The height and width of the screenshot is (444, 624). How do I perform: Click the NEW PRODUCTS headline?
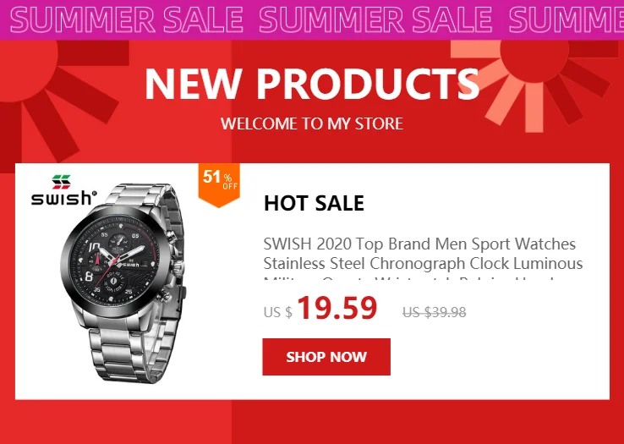tap(312, 84)
